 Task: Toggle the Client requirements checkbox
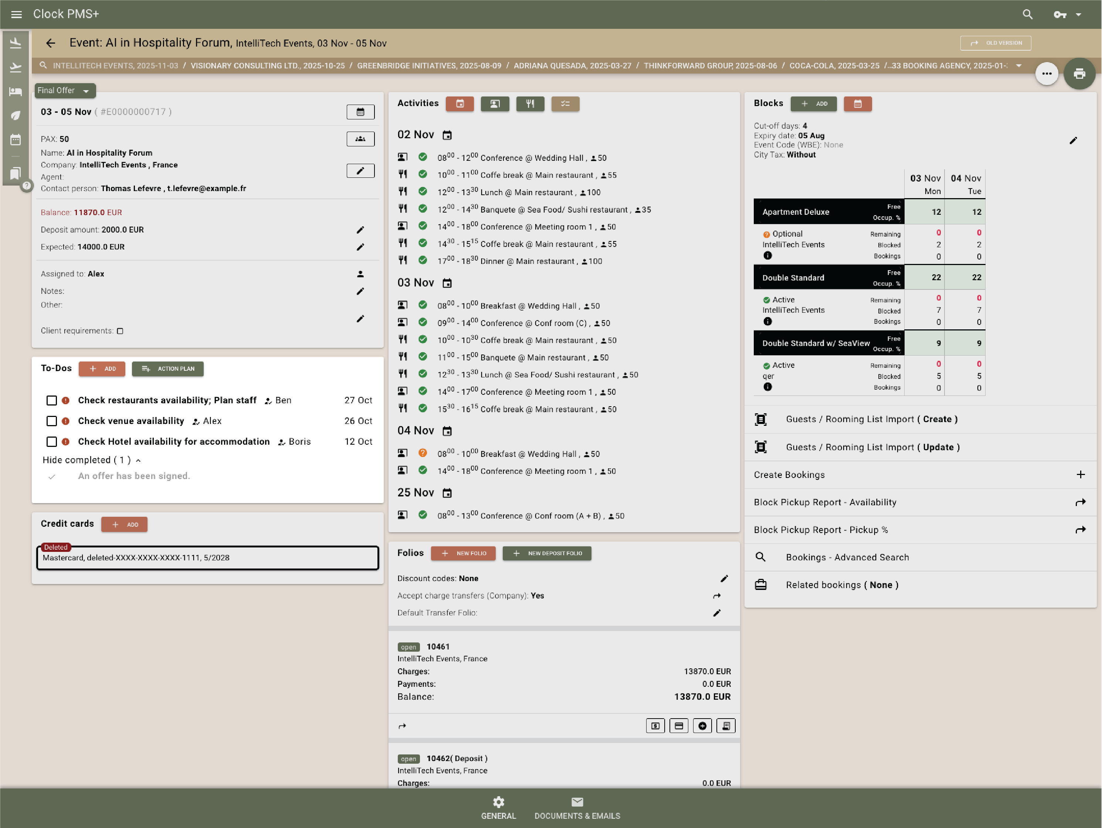click(x=120, y=331)
